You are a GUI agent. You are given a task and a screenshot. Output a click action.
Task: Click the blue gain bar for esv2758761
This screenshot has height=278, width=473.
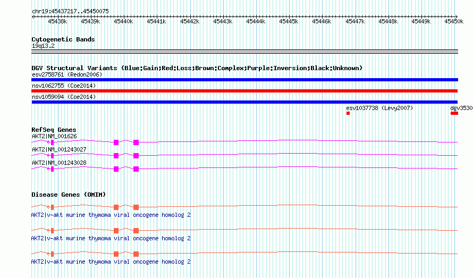tap(244, 80)
